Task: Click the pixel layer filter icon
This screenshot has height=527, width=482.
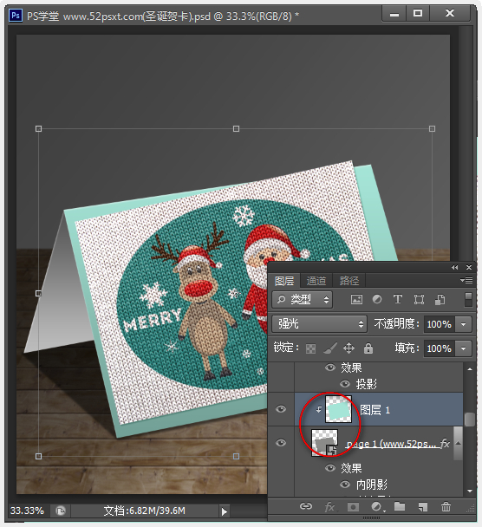Action: pyautogui.click(x=356, y=299)
